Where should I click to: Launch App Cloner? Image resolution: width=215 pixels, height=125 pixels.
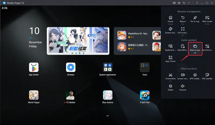(x=170, y=59)
